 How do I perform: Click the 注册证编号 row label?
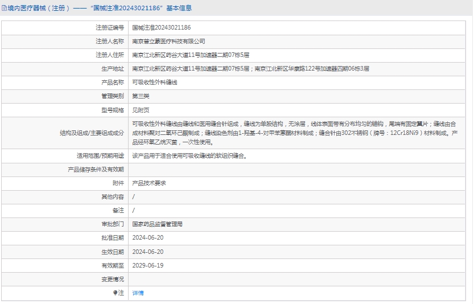coord(110,27)
